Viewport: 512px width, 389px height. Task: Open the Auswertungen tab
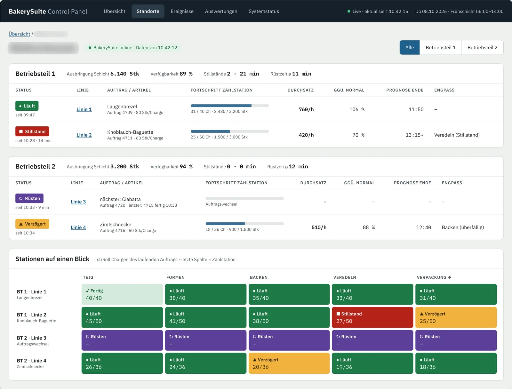221,11
